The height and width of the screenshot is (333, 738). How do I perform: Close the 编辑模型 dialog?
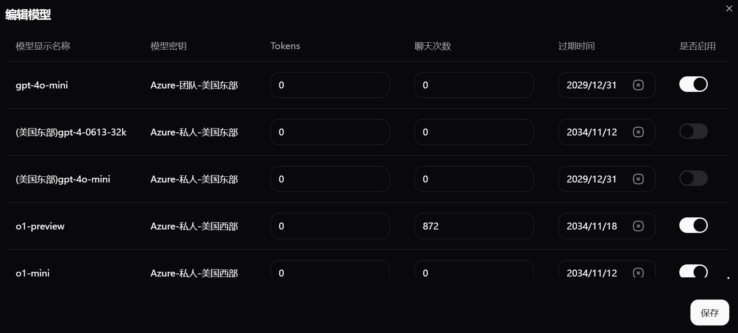[729, 9]
